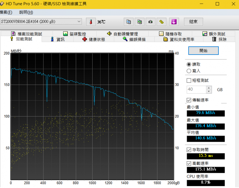Open the 資料夾使用率 tab
239x188 pixels.
tap(179, 39)
